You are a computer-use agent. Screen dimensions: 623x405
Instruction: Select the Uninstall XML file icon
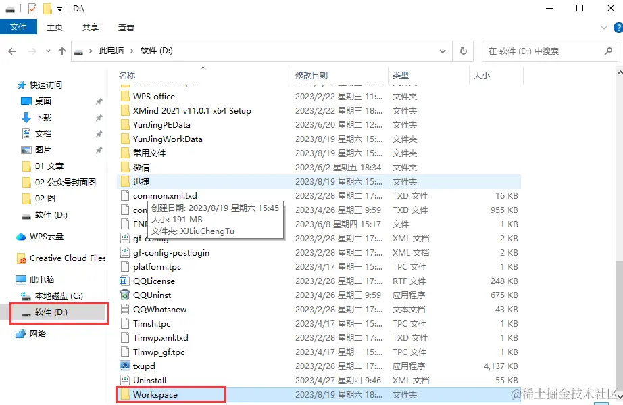(x=125, y=381)
